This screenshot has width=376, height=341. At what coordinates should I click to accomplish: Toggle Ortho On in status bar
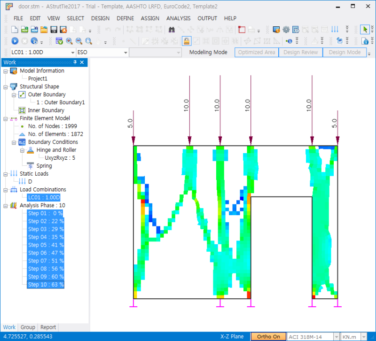[x=268, y=336]
